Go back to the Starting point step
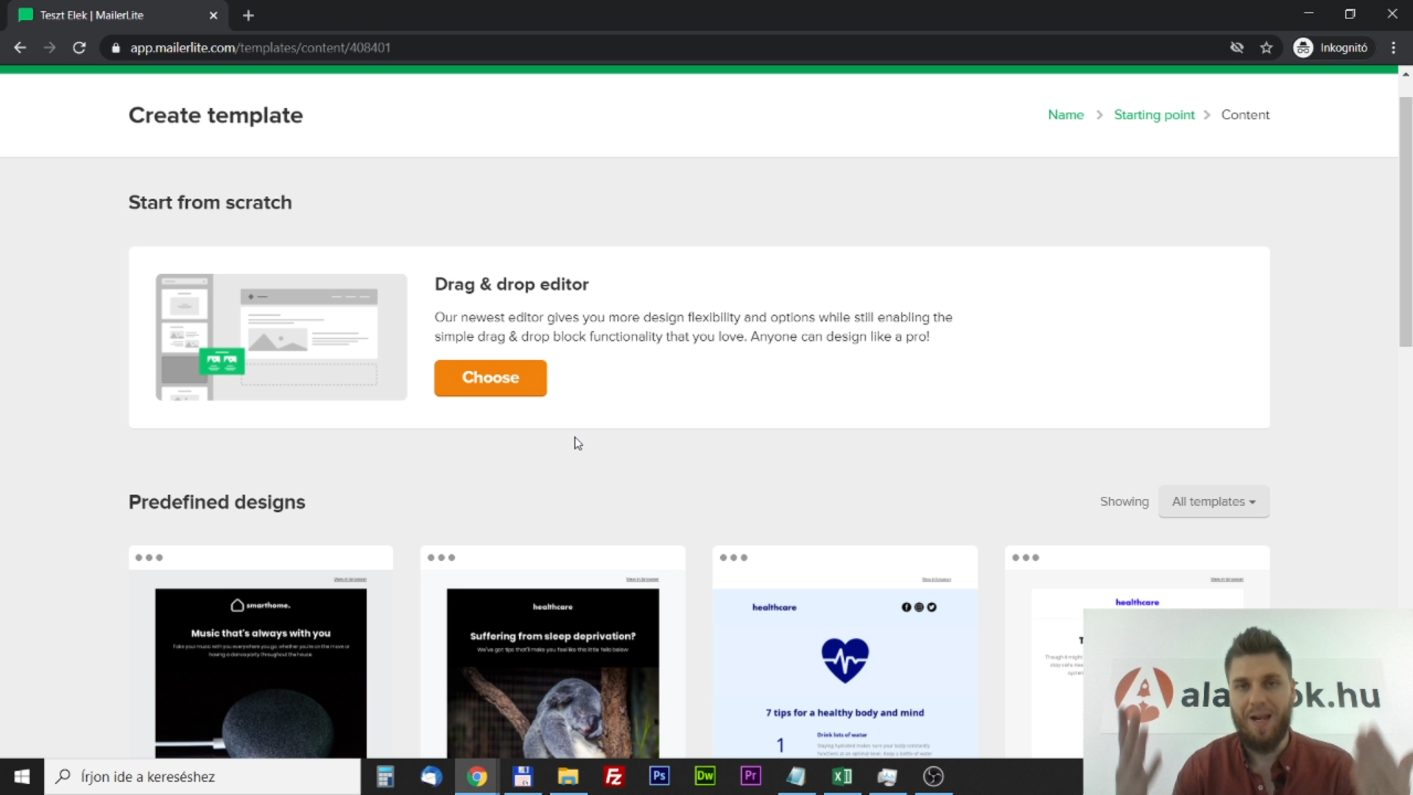1413x795 pixels. coord(1154,115)
